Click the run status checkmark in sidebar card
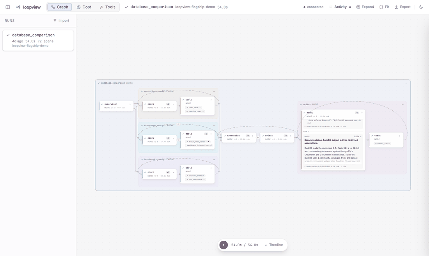 8,35
